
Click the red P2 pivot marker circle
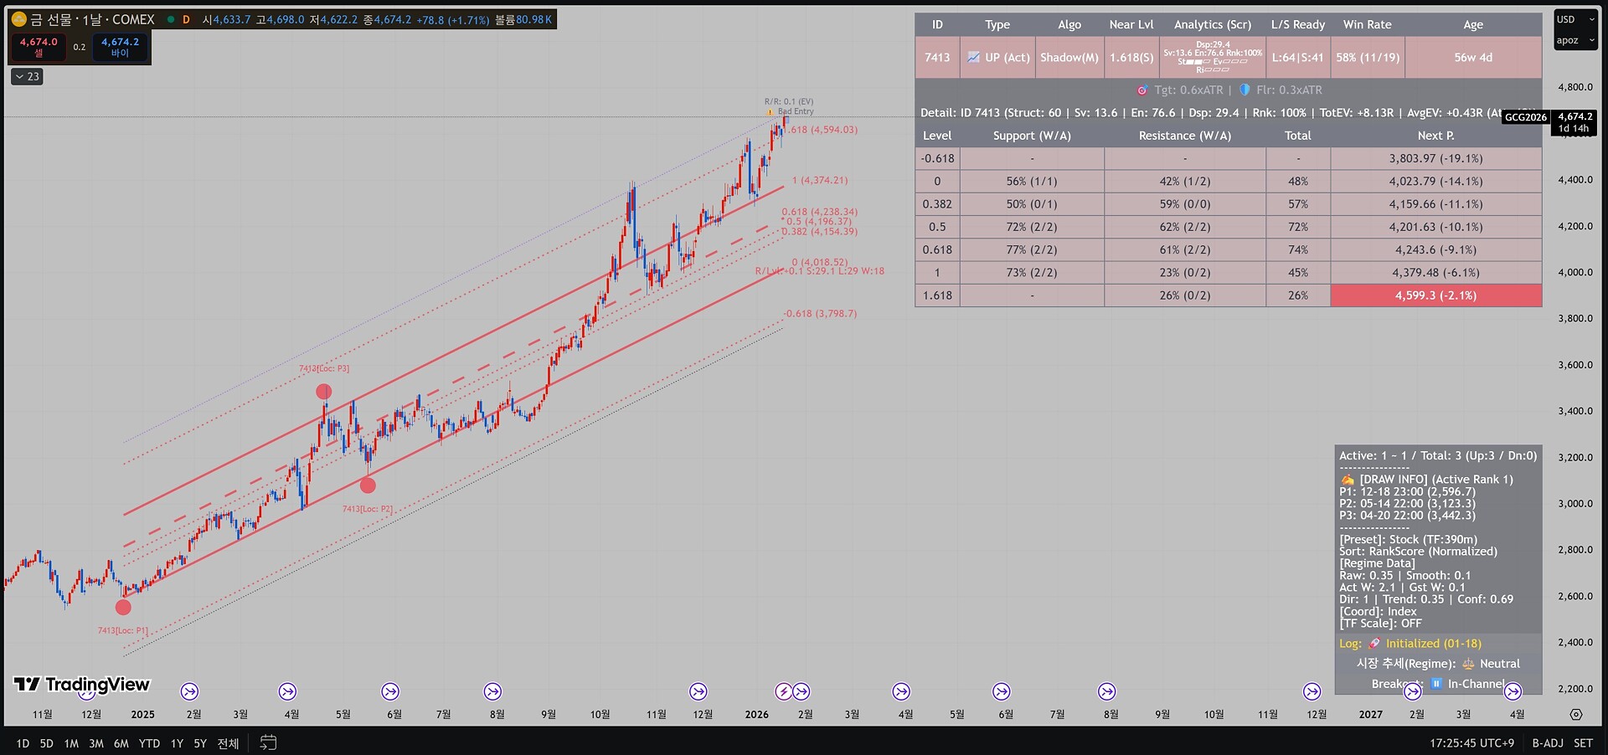[x=368, y=485]
